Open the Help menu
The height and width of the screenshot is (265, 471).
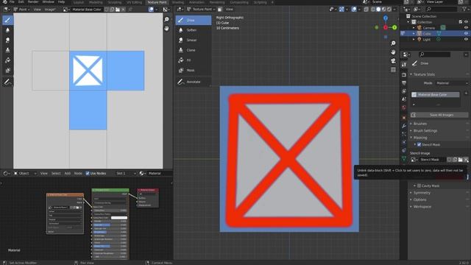61,1
